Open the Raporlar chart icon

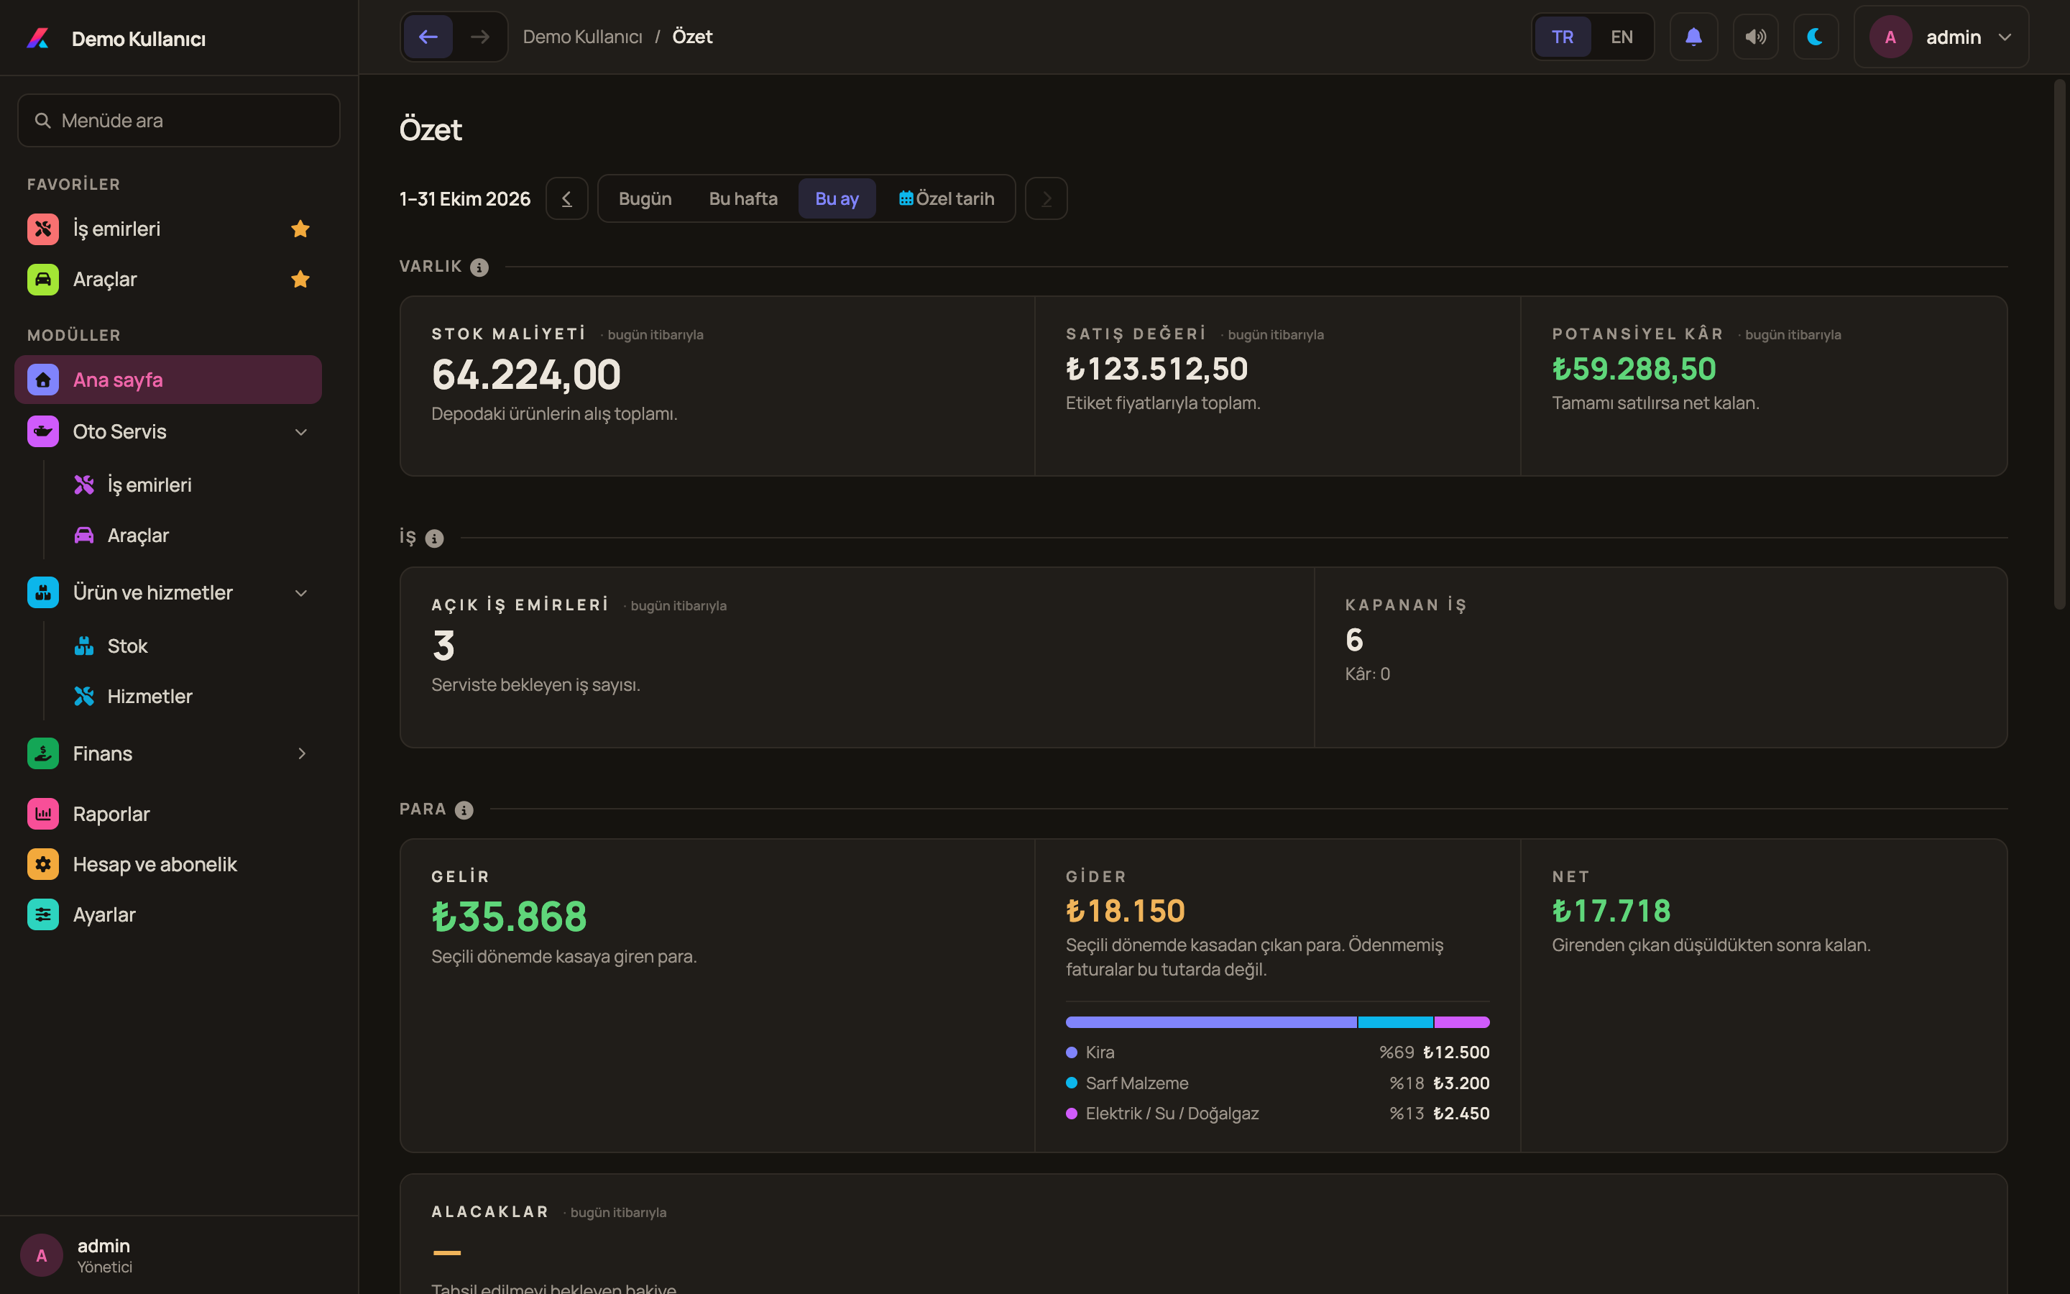tap(43, 814)
